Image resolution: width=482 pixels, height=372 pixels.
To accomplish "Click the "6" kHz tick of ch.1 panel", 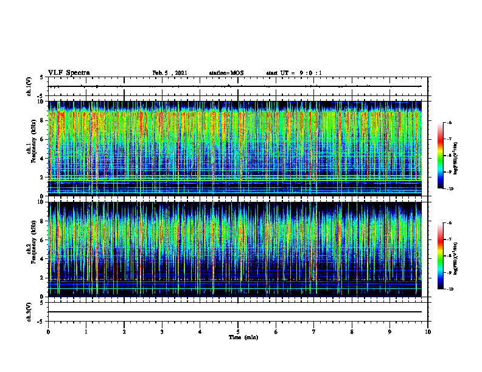I will [42, 139].
